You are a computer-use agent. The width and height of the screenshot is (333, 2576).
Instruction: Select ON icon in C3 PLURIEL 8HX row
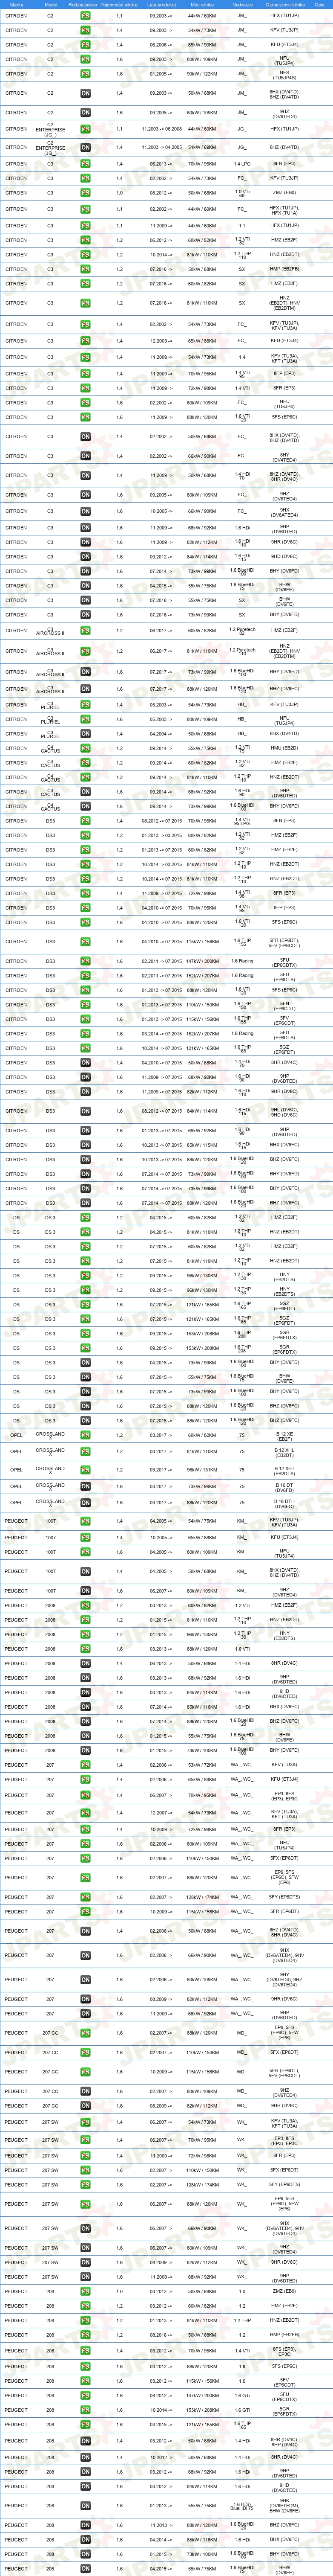pyautogui.click(x=86, y=733)
